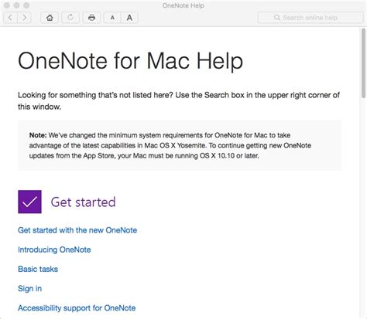Open the Help home page icon
This screenshot has height=319, width=367.
click(x=50, y=18)
